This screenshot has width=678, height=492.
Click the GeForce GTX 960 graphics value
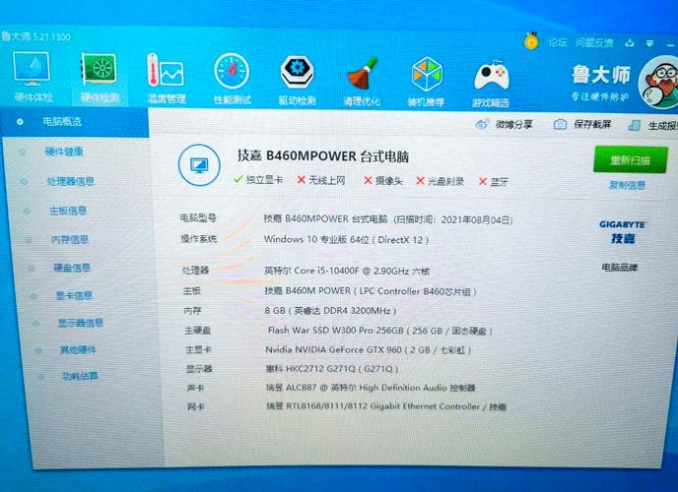(x=368, y=349)
